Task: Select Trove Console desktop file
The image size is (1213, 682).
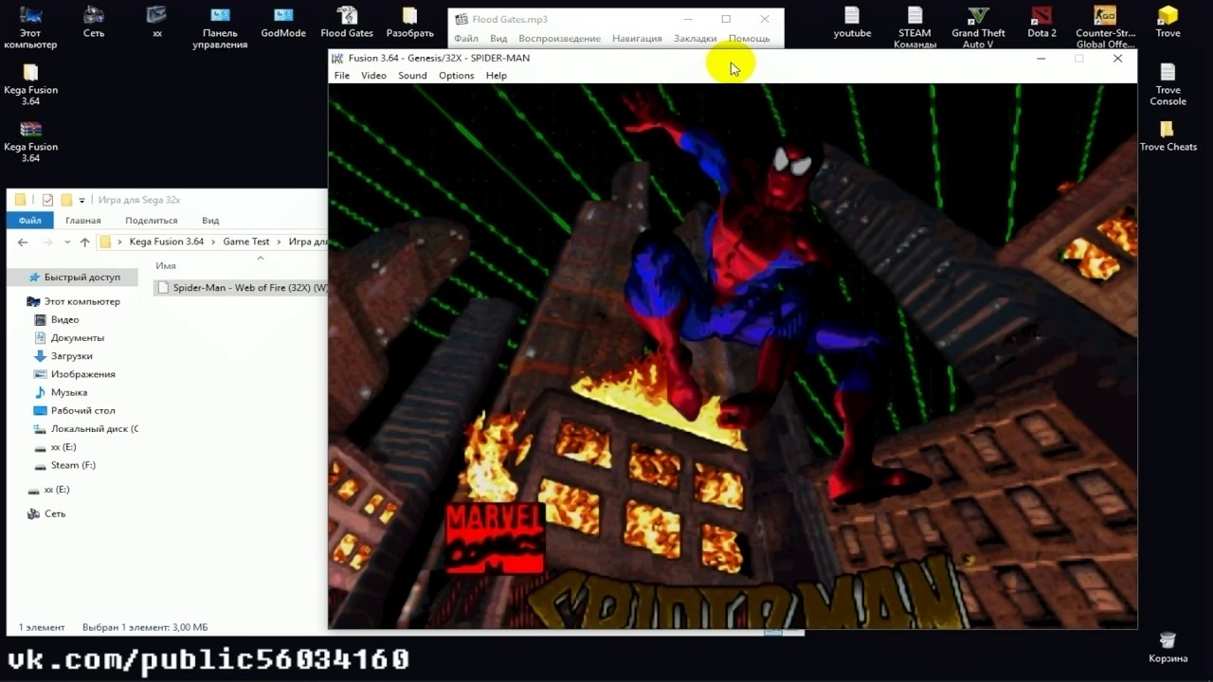Action: 1168,84
